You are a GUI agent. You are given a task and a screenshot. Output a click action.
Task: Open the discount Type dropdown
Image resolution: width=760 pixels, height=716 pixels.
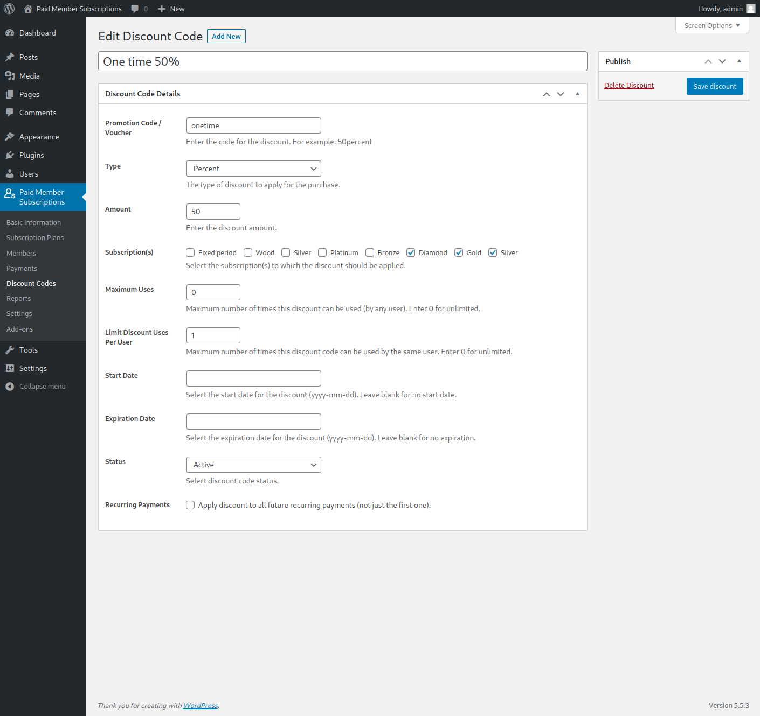pyautogui.click(x=254, y=169)
